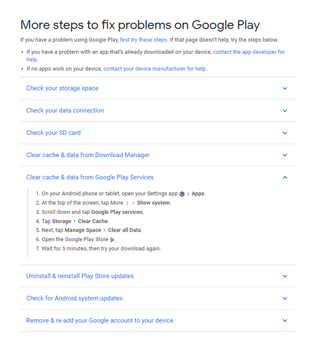309x339 pixels.
Task: Open 'contact the app developer for help' link
Action: tap(248, 52)
